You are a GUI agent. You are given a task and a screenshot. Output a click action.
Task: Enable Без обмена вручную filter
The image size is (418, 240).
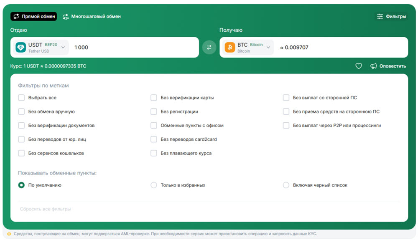tap(21, 111)
